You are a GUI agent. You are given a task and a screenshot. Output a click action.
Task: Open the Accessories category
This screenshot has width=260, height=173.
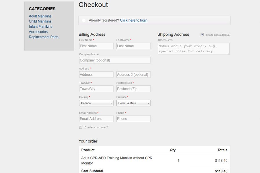coord(38,32)
